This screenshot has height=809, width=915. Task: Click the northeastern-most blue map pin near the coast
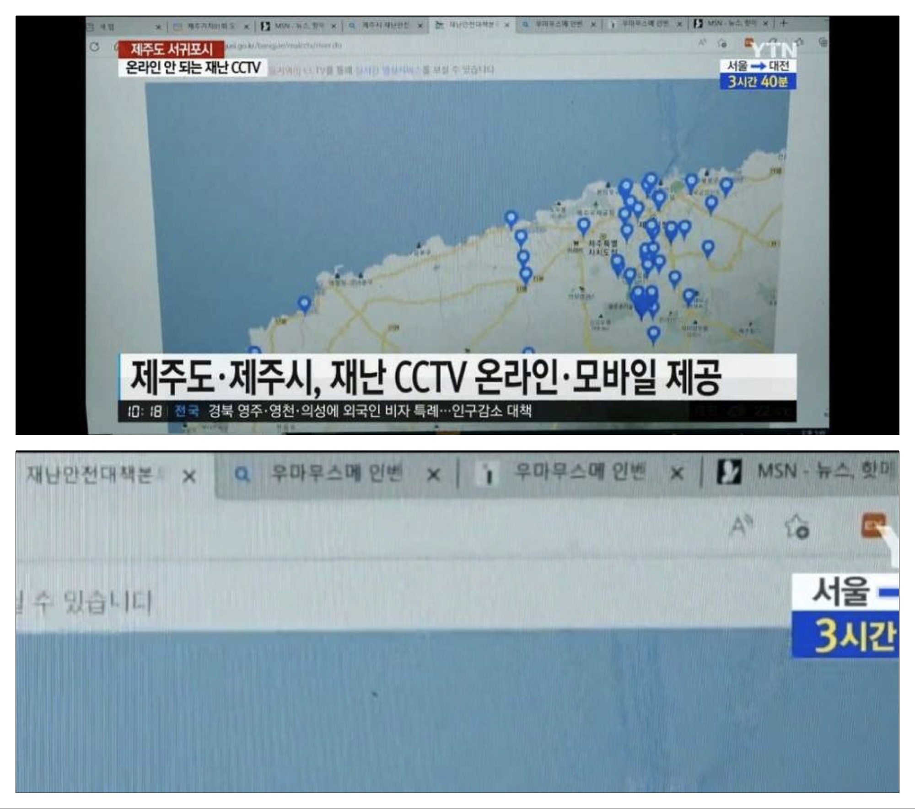click(x=727, y=185)
